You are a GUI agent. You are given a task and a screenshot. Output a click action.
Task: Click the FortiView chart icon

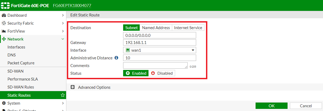tap(4, 31)
